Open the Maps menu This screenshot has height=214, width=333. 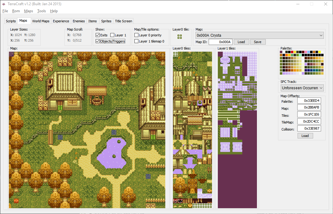pos(28,11)
